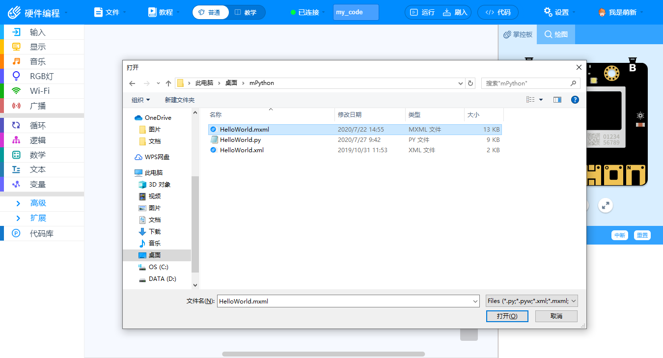The image size is (663, 358).
Task: Expand the 高级 category
Action: click(42, 203)
